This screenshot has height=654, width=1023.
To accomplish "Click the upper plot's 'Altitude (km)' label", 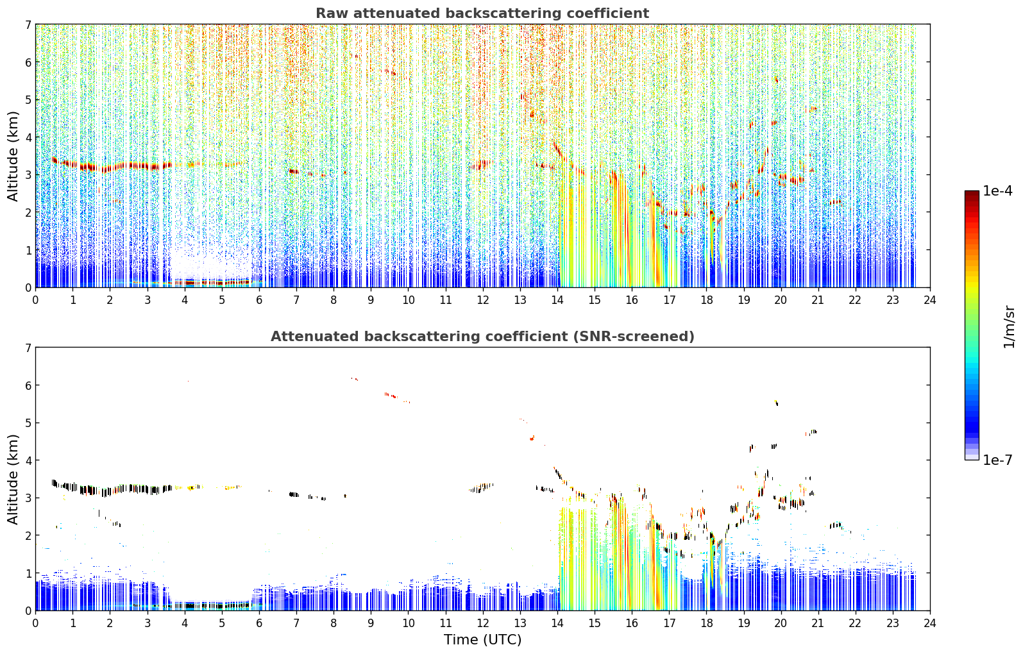I will [x=13, y=156].
